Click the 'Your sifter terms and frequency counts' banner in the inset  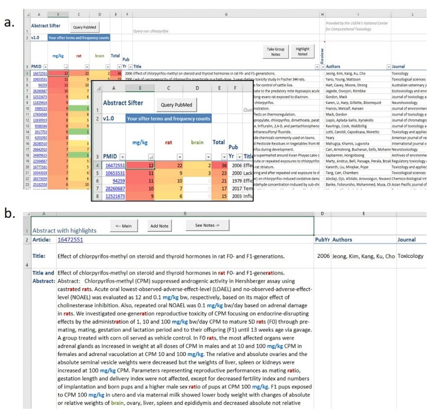coord(168,118)
